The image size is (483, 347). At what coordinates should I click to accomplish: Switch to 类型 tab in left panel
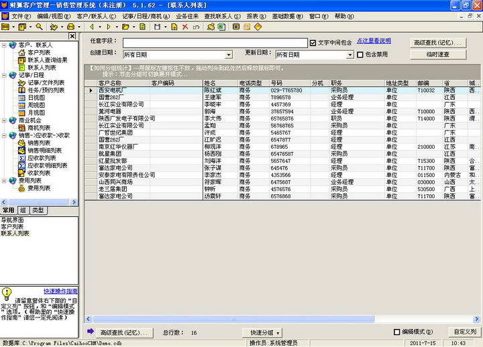[x=38, y=210]
